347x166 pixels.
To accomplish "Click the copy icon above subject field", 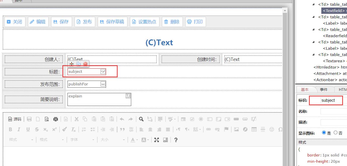I will click(79, 64).
